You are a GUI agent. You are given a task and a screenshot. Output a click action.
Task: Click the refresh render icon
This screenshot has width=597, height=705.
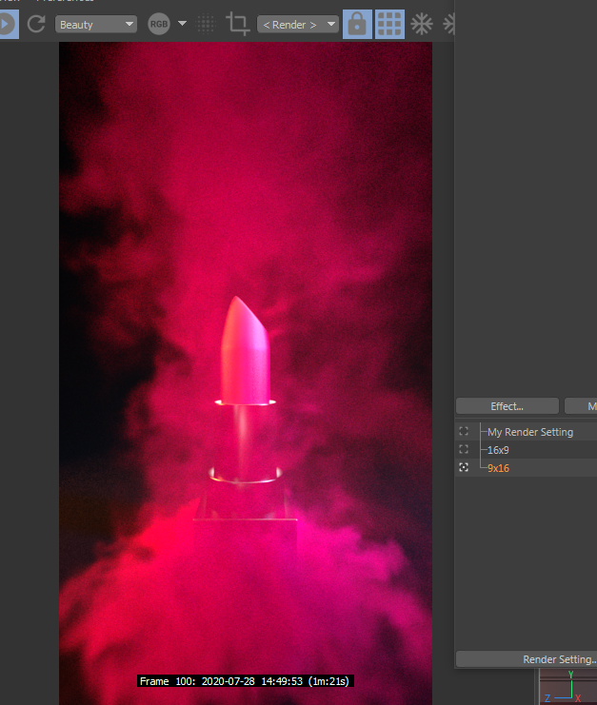[36, 25]
